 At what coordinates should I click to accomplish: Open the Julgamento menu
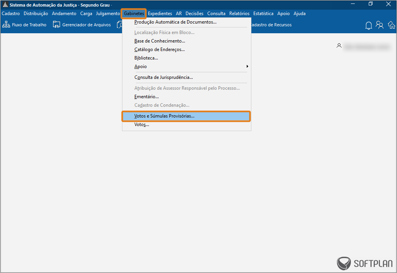pyautogui.click(x=108, y=14)
